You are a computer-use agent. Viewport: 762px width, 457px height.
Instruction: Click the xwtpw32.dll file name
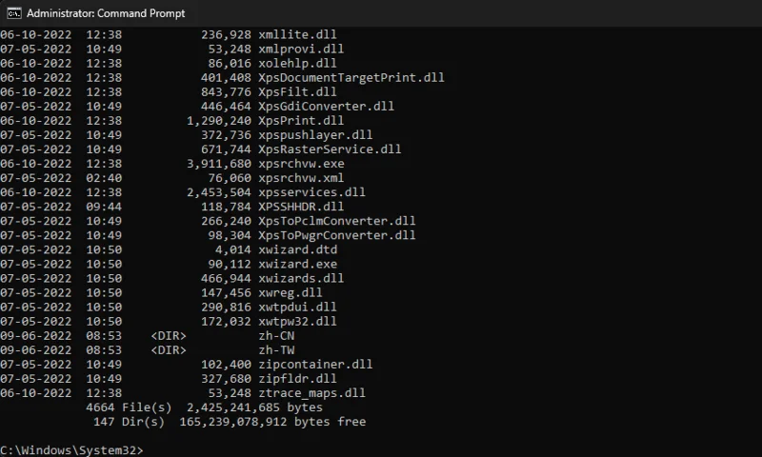coord(297,321)
